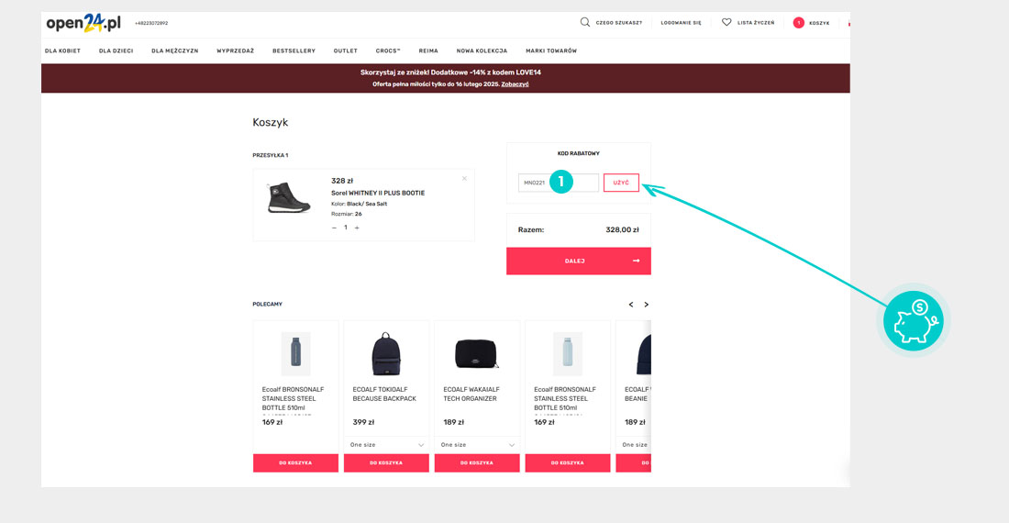Image resolution: width=1009 pixels, height=523 pixels.
Task: Click the Zobaczyć link in the banner
Action: 515,84
